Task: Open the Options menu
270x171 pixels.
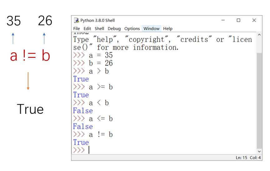Action: 132,29
